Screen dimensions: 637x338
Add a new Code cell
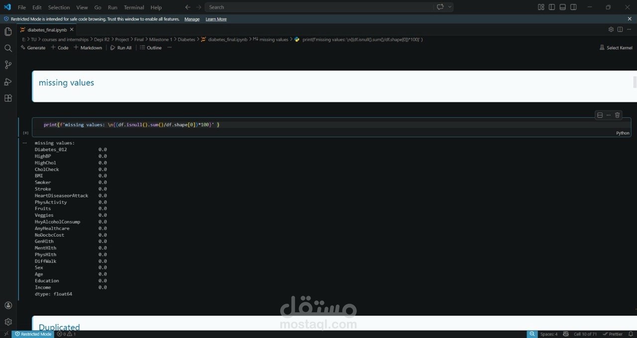pos(60,48)
